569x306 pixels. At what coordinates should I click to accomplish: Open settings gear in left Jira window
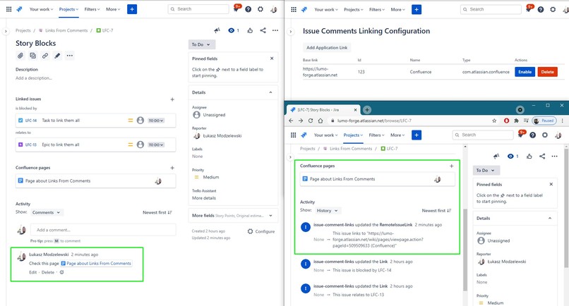pos(260,9)
